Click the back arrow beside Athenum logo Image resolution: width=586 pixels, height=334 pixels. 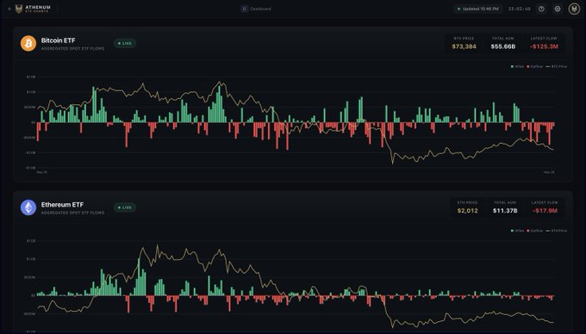tap(9, 9)
